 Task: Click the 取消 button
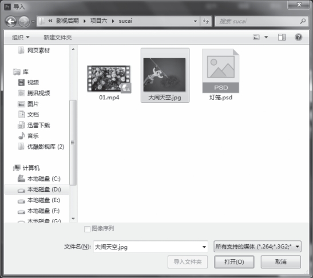tap(280, 261)
